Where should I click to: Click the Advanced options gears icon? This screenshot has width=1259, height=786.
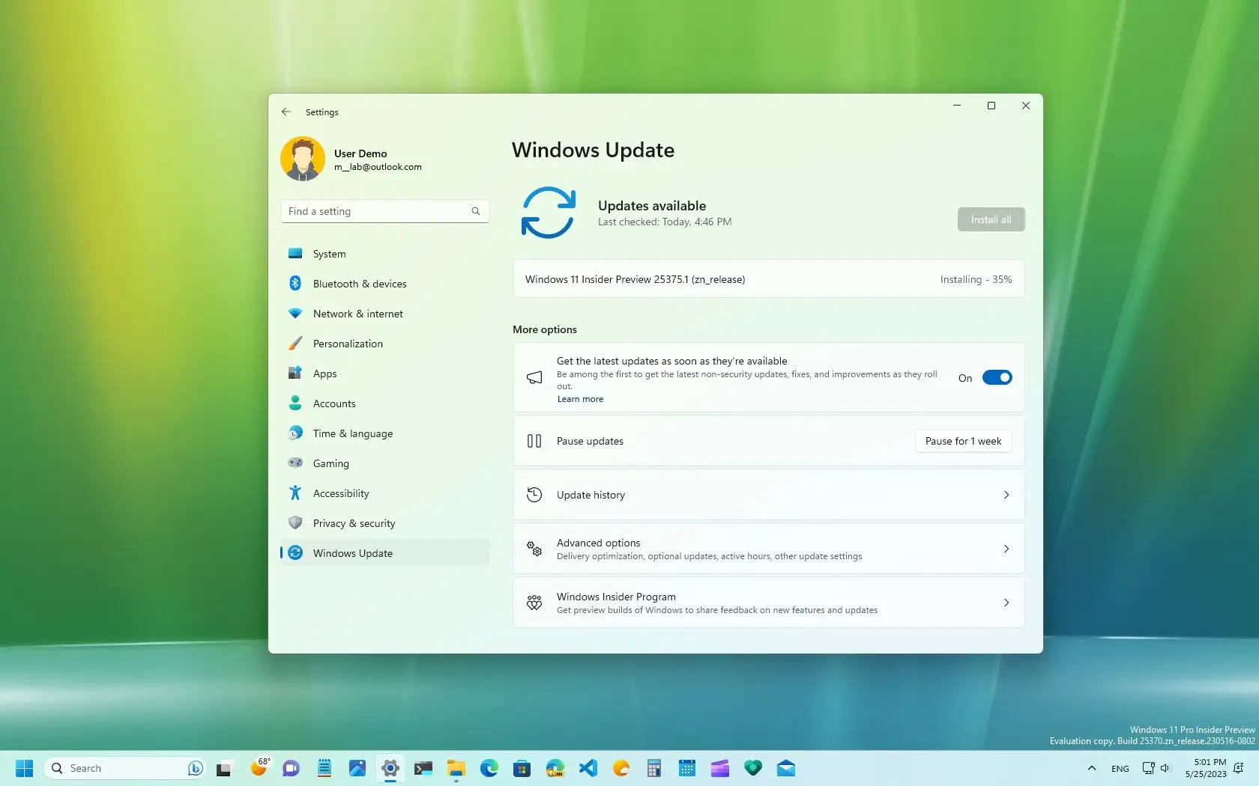534,549
